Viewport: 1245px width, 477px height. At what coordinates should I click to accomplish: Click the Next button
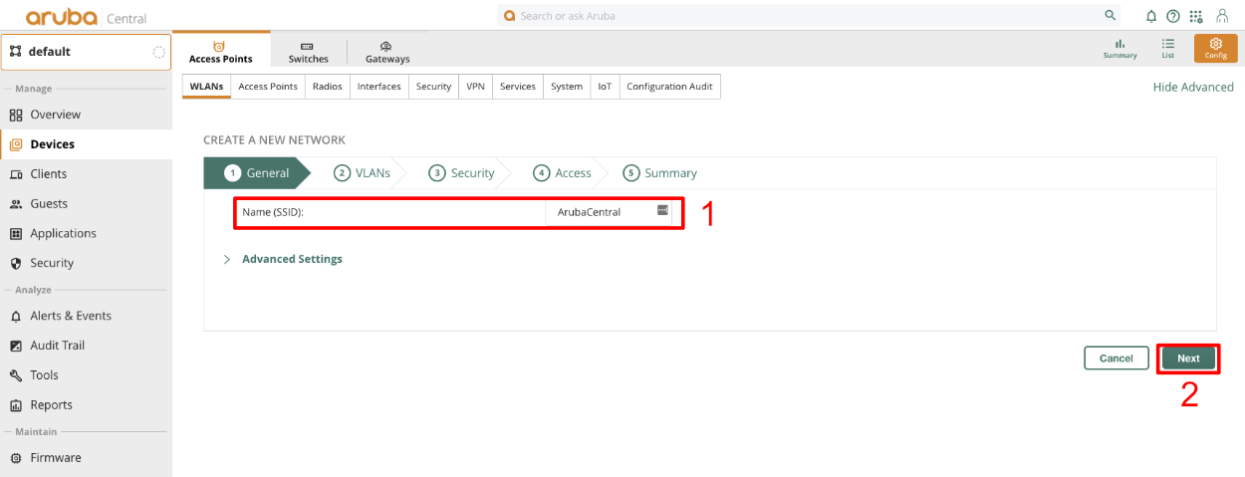click(1188, 358)
